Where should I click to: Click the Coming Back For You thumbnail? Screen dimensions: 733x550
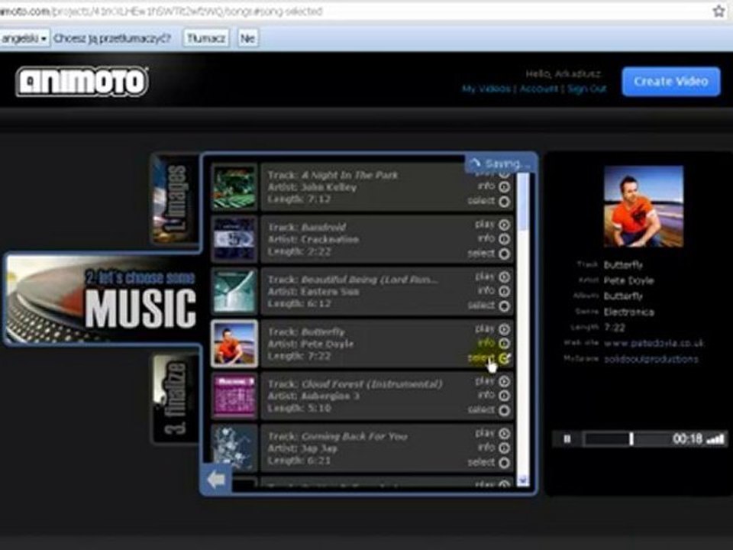234,448
